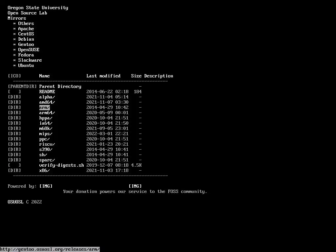Open the Others mirror link
Screen dimensions: 336x252
tap(26, 23)
